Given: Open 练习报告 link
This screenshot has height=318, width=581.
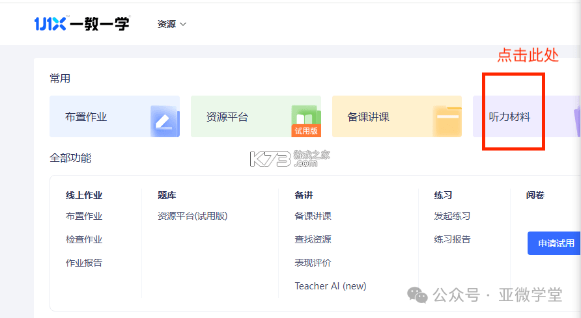Looking at the screenshot, I should click(x=452, y=239).
